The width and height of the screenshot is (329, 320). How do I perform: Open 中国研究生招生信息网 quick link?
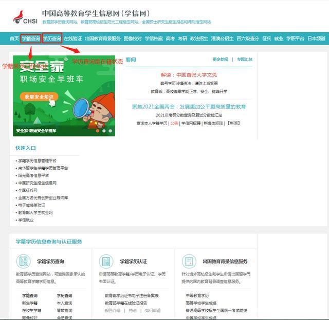click(38, 183)
